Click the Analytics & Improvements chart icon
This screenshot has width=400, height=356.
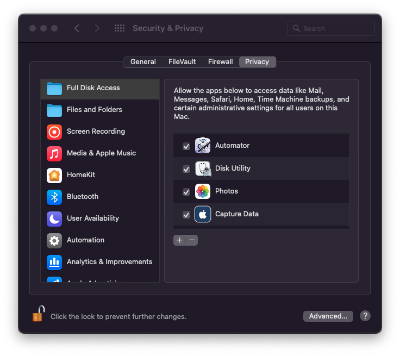click(54, 262)
